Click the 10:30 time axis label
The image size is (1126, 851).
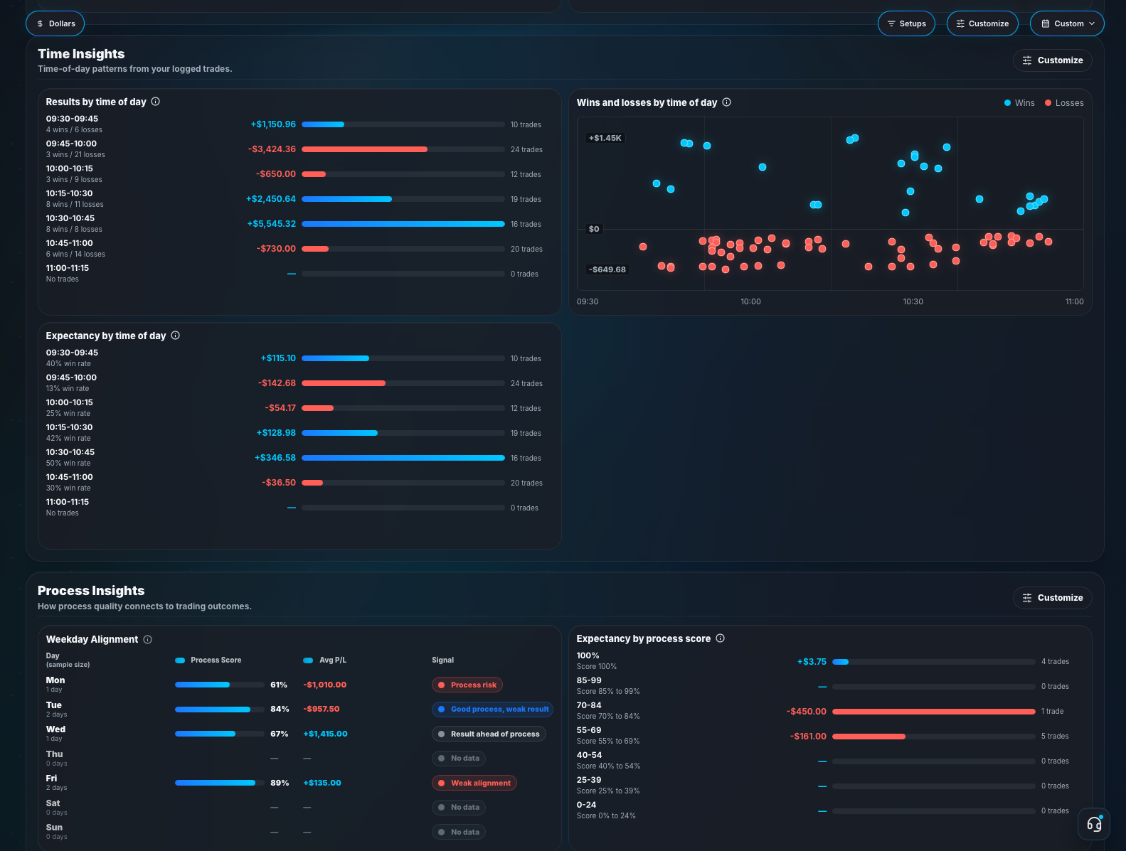coord(913,301)
